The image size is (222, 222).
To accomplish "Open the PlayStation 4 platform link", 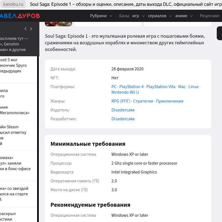I will 131,87.
